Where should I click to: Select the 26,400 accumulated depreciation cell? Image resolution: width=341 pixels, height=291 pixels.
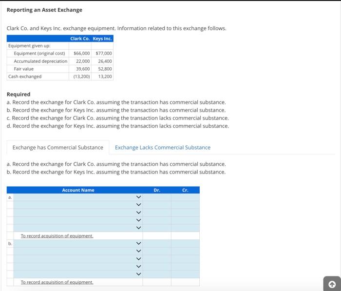click(x=102, y=61)
